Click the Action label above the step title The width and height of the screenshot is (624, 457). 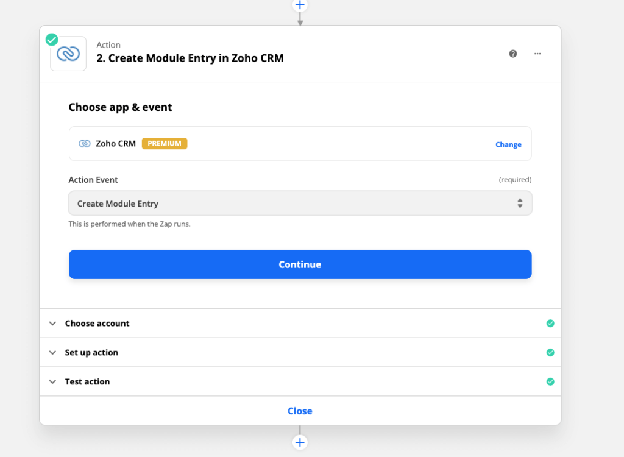pyautogui.click(x=108, y=45)
